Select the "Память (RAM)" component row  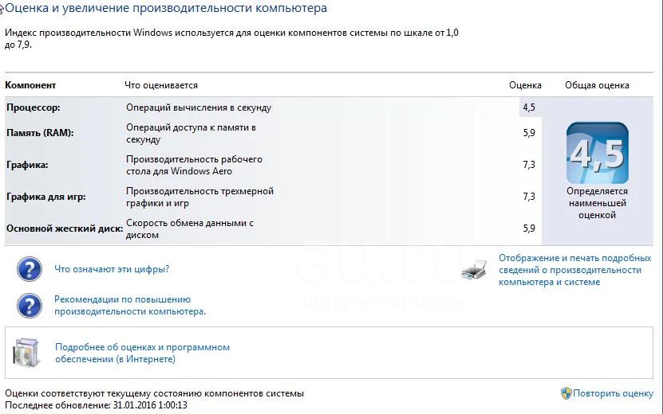[x=273, y=133]
